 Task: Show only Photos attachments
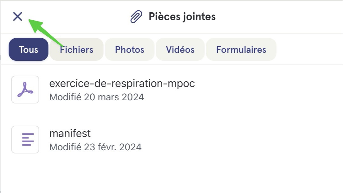[x=130, y=50]
